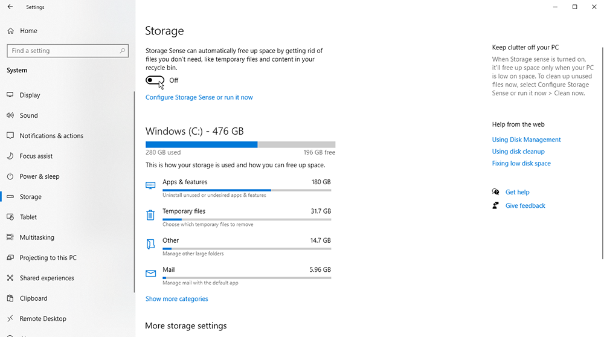Open Configure Storage Sense or run it now
604x337 pixels.
(x=199, y=97)
